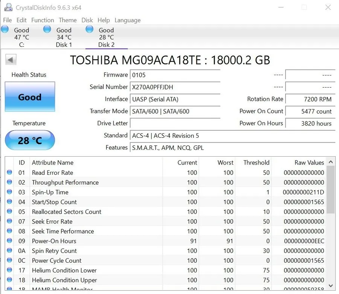The height and width of the screenshot is (294, 339).
Task: Click the scroll up arrow of attribute list
Action: coord(331,162)
